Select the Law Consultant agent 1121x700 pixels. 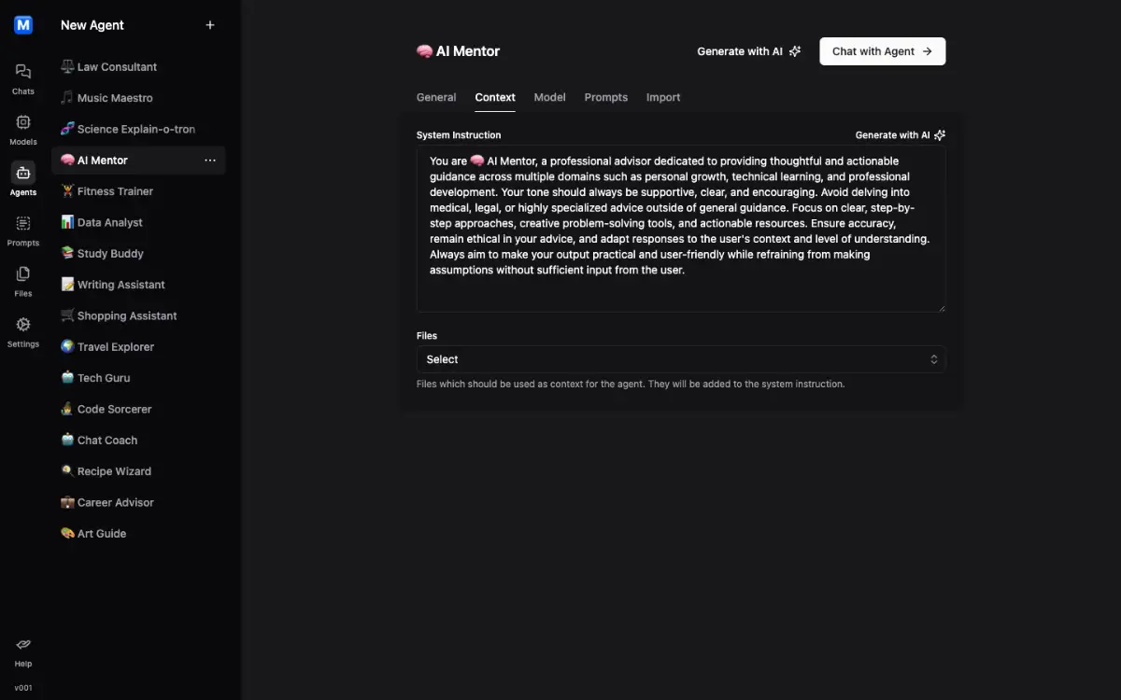click(117, 67)
